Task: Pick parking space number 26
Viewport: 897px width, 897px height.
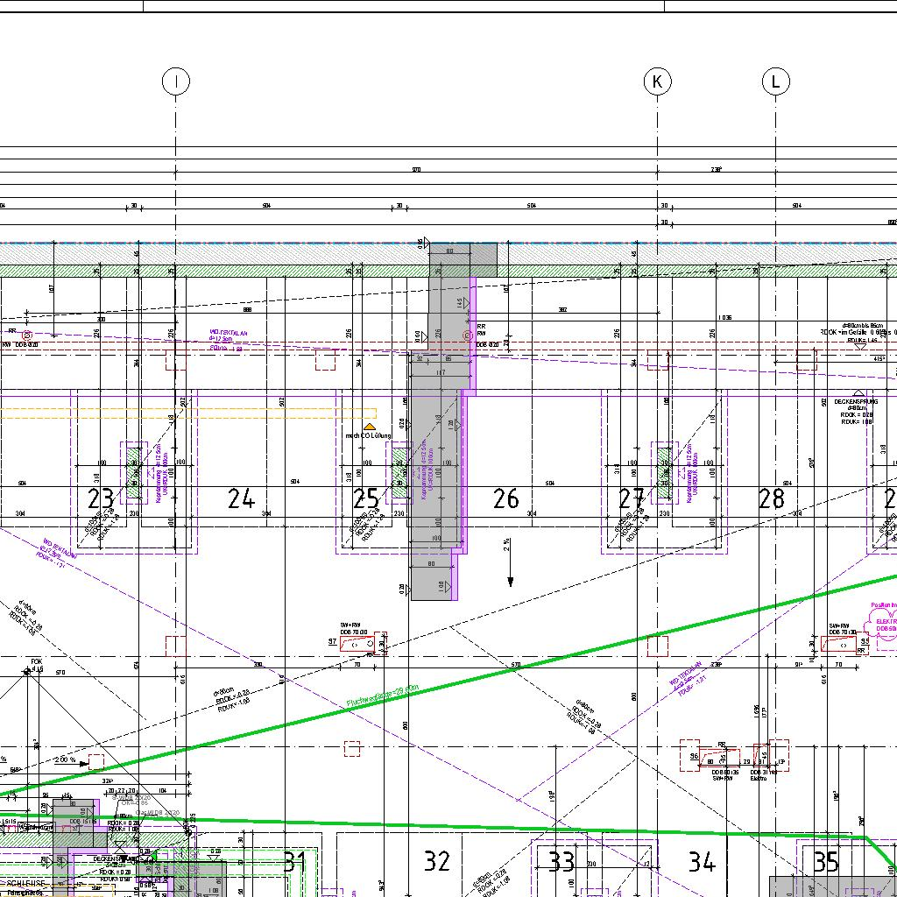Action: coord(506,499)
